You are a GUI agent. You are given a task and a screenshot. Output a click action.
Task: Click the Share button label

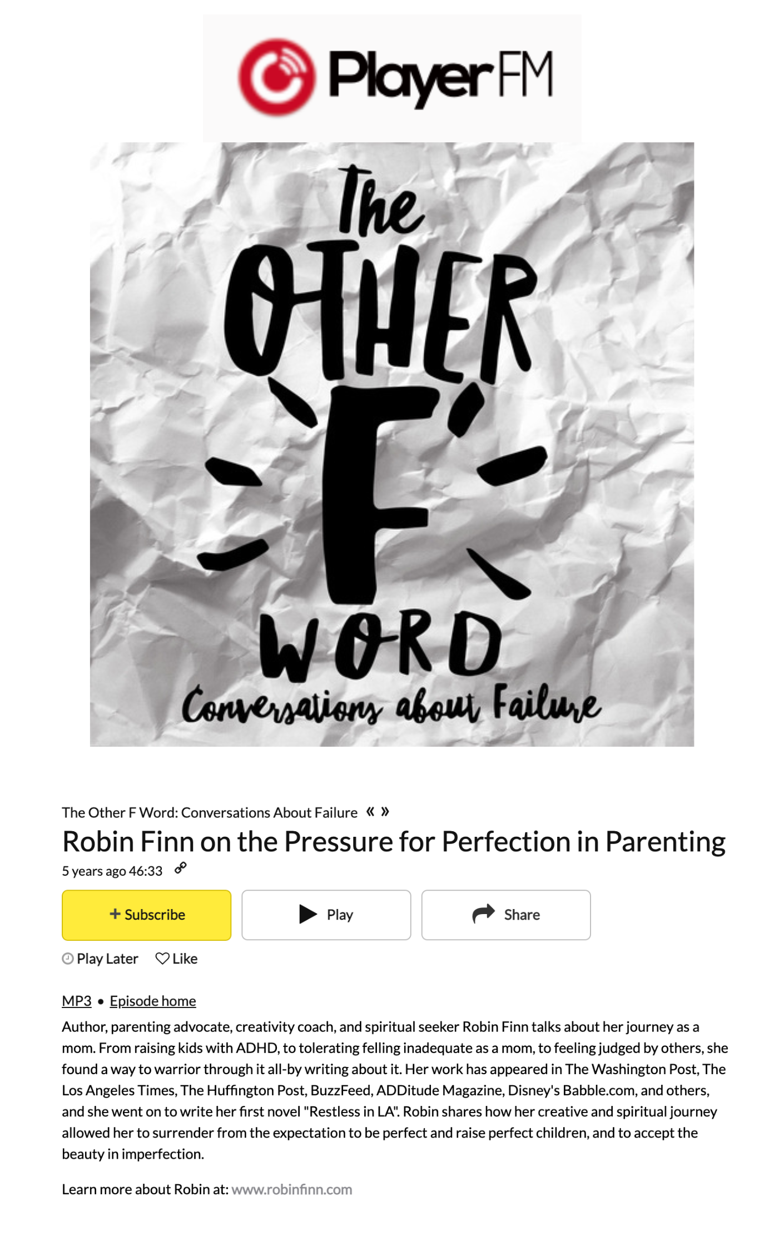pyautogui.click(x=522, y=915)
